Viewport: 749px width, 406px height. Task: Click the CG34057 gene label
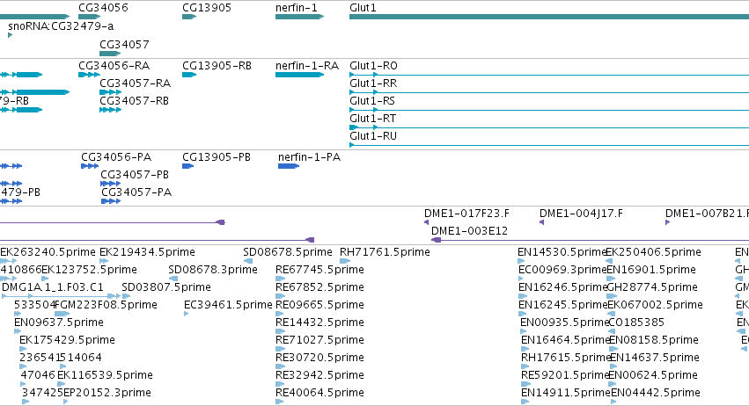click(124, 44)
